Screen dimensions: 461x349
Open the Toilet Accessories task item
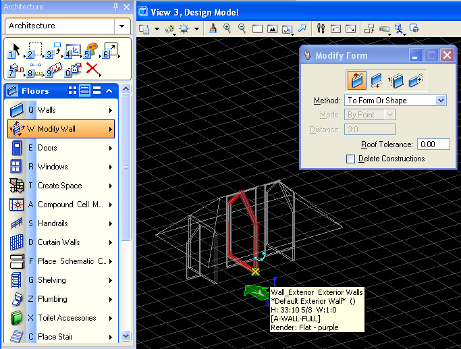61,318
